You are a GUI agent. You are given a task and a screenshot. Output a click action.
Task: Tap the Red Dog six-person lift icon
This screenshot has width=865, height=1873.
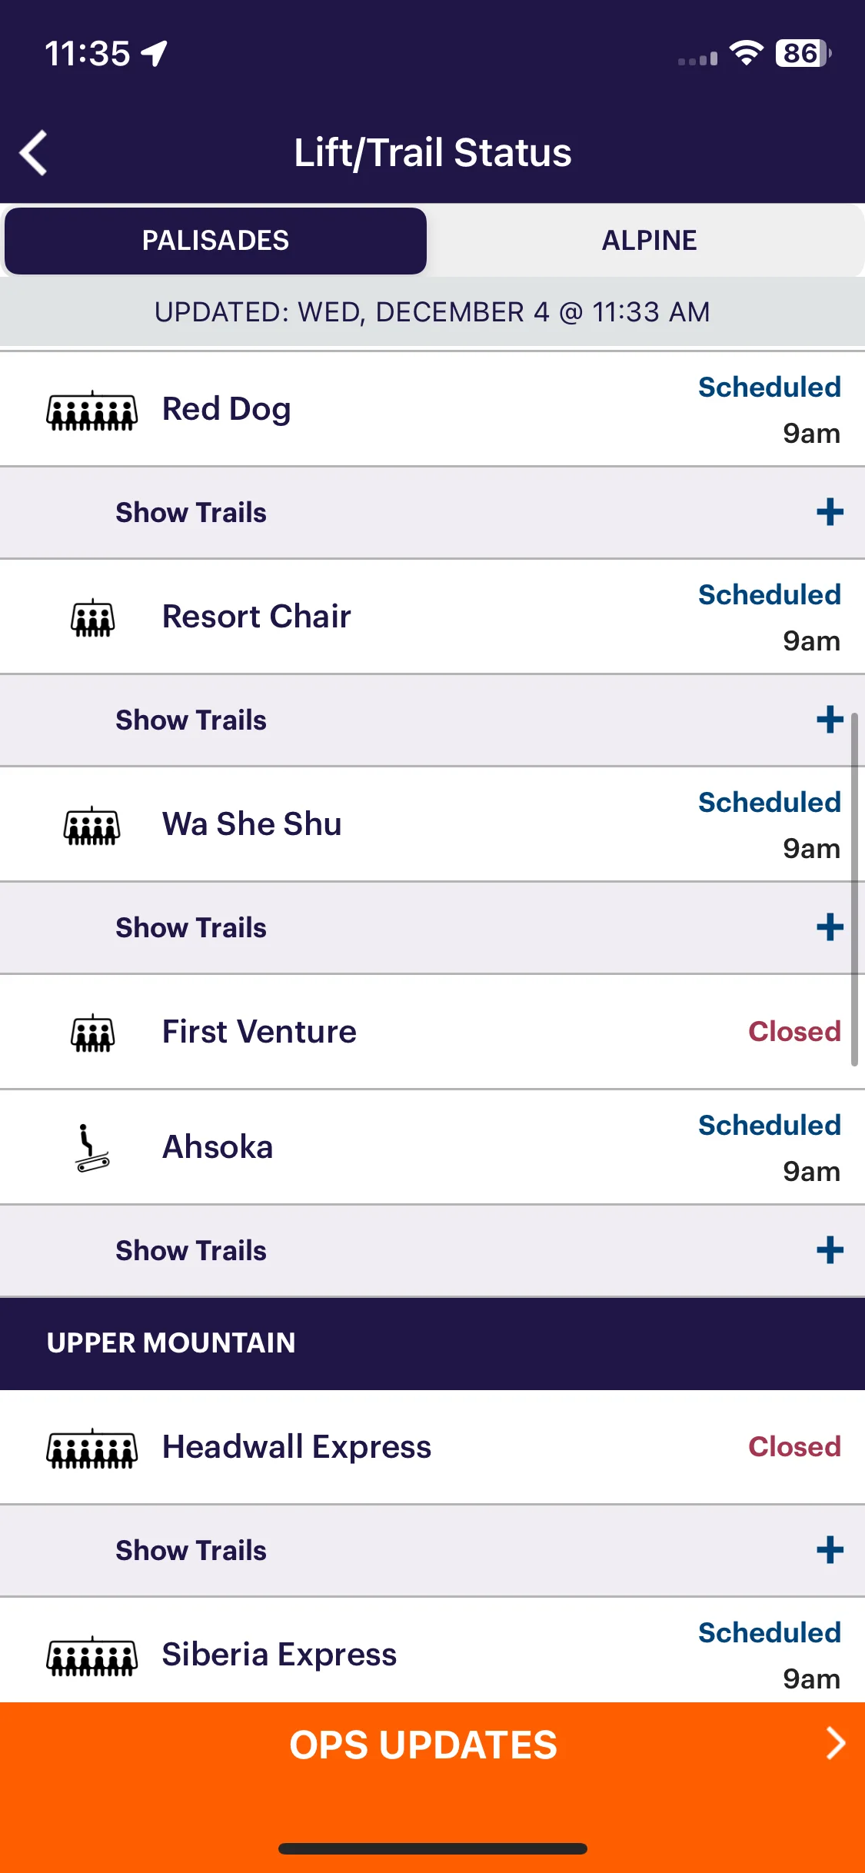[x=92, y=411]
